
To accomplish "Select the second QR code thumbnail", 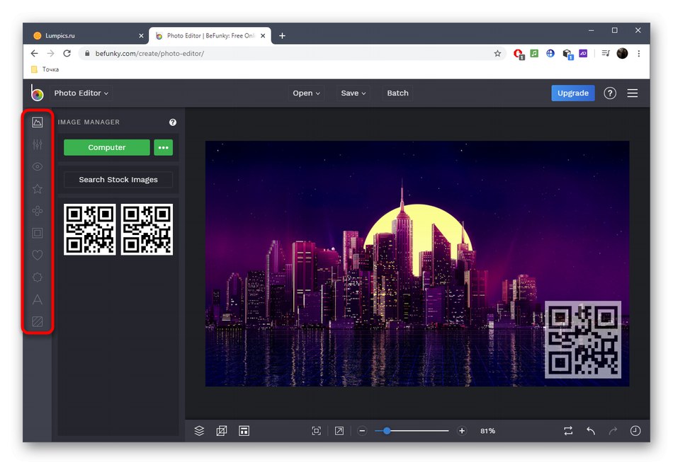I will pyautogui.click(x=147, y=229).
